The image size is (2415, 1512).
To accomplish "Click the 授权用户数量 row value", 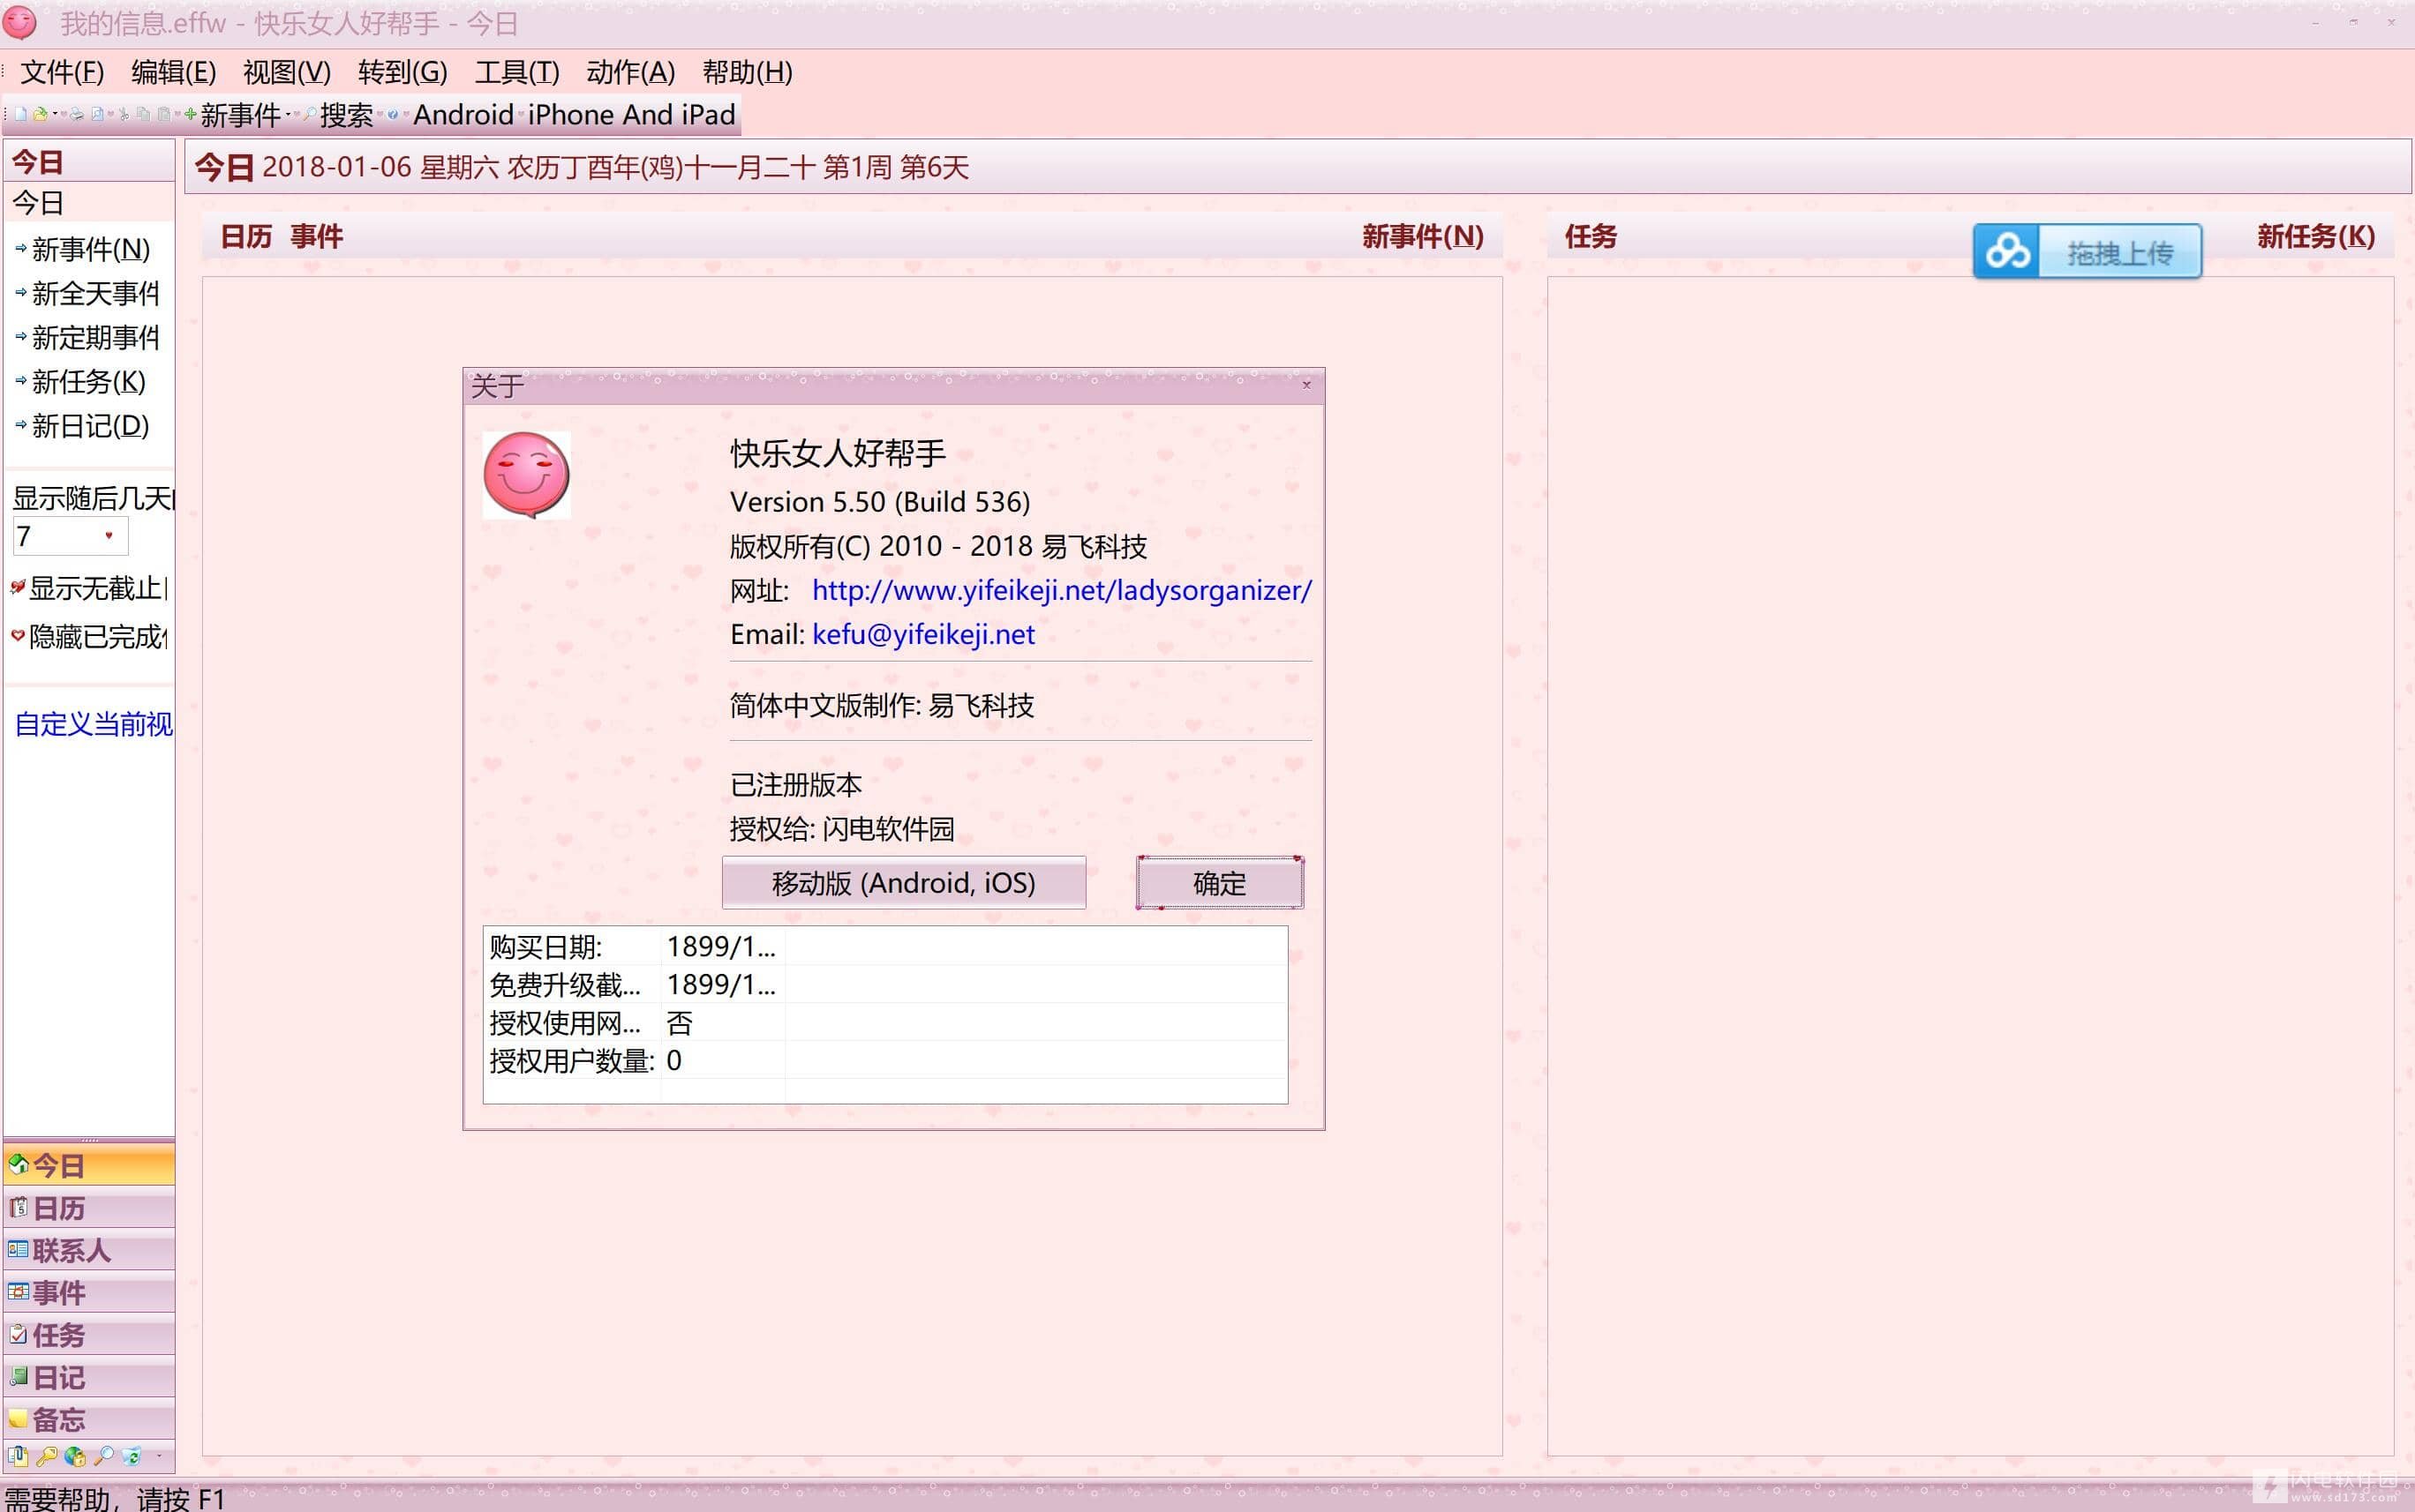I will (674, 1060).
